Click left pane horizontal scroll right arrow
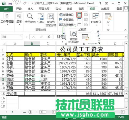 [x=54, y=112]
